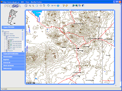The height and width of the screenshot is (91, 122).
Task: Uncheck the Lagos permanentes layer
Action: point(11,45)
